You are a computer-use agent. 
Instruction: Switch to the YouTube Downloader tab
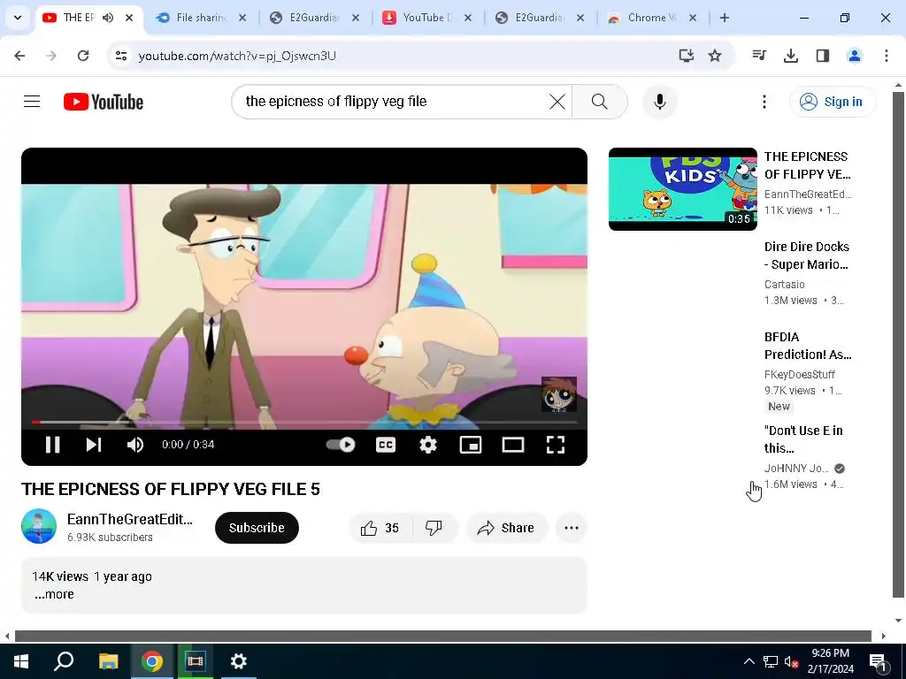coord(427,18)
